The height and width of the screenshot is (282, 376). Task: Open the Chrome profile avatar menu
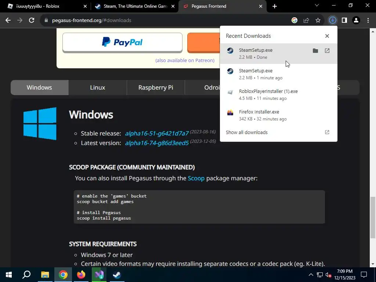click(356, 21)
